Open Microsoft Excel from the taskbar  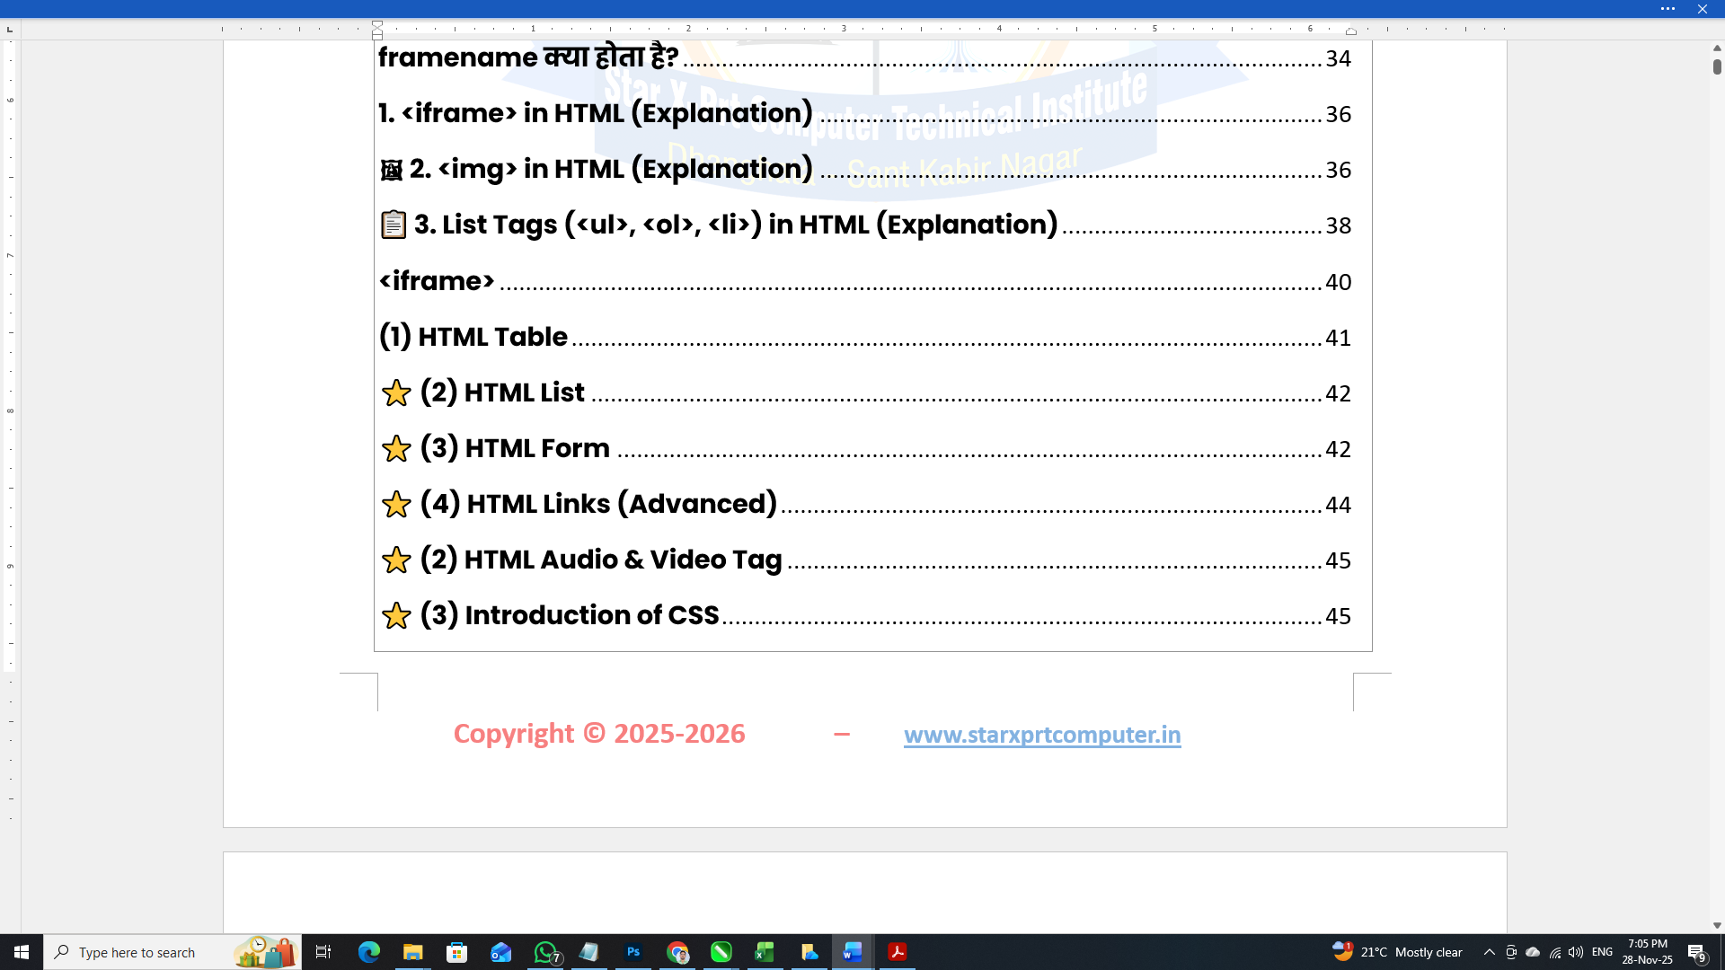(x=765, y=951)
